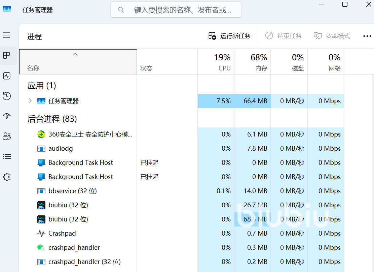374x272 pixels.
Task: Open the hamburger navigation menu
Action: pyautogui.click(x=7, y=35)
